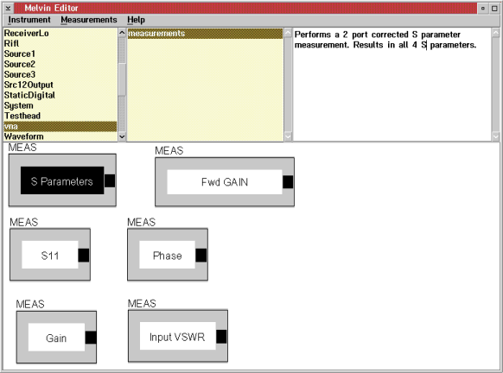Open the window menu in title bar
The width and height of the screenshot is (503, 373).
(9, 8)
